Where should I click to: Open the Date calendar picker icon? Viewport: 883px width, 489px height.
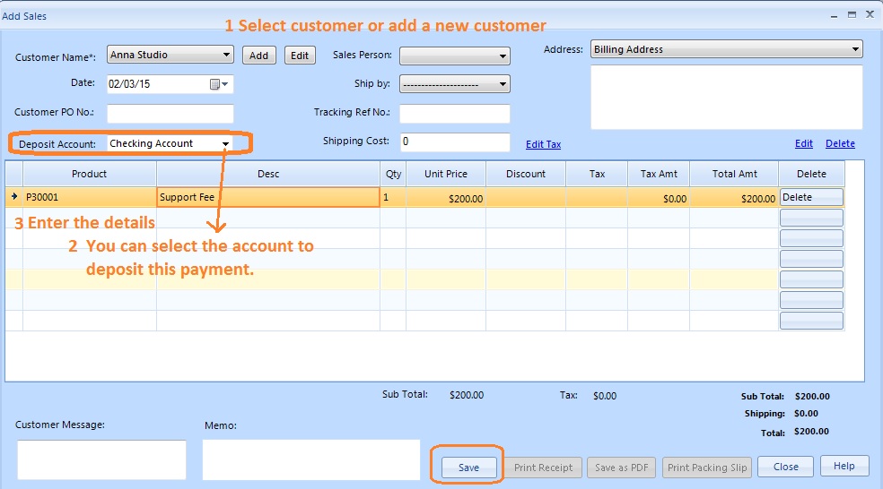tap(215, 84)
